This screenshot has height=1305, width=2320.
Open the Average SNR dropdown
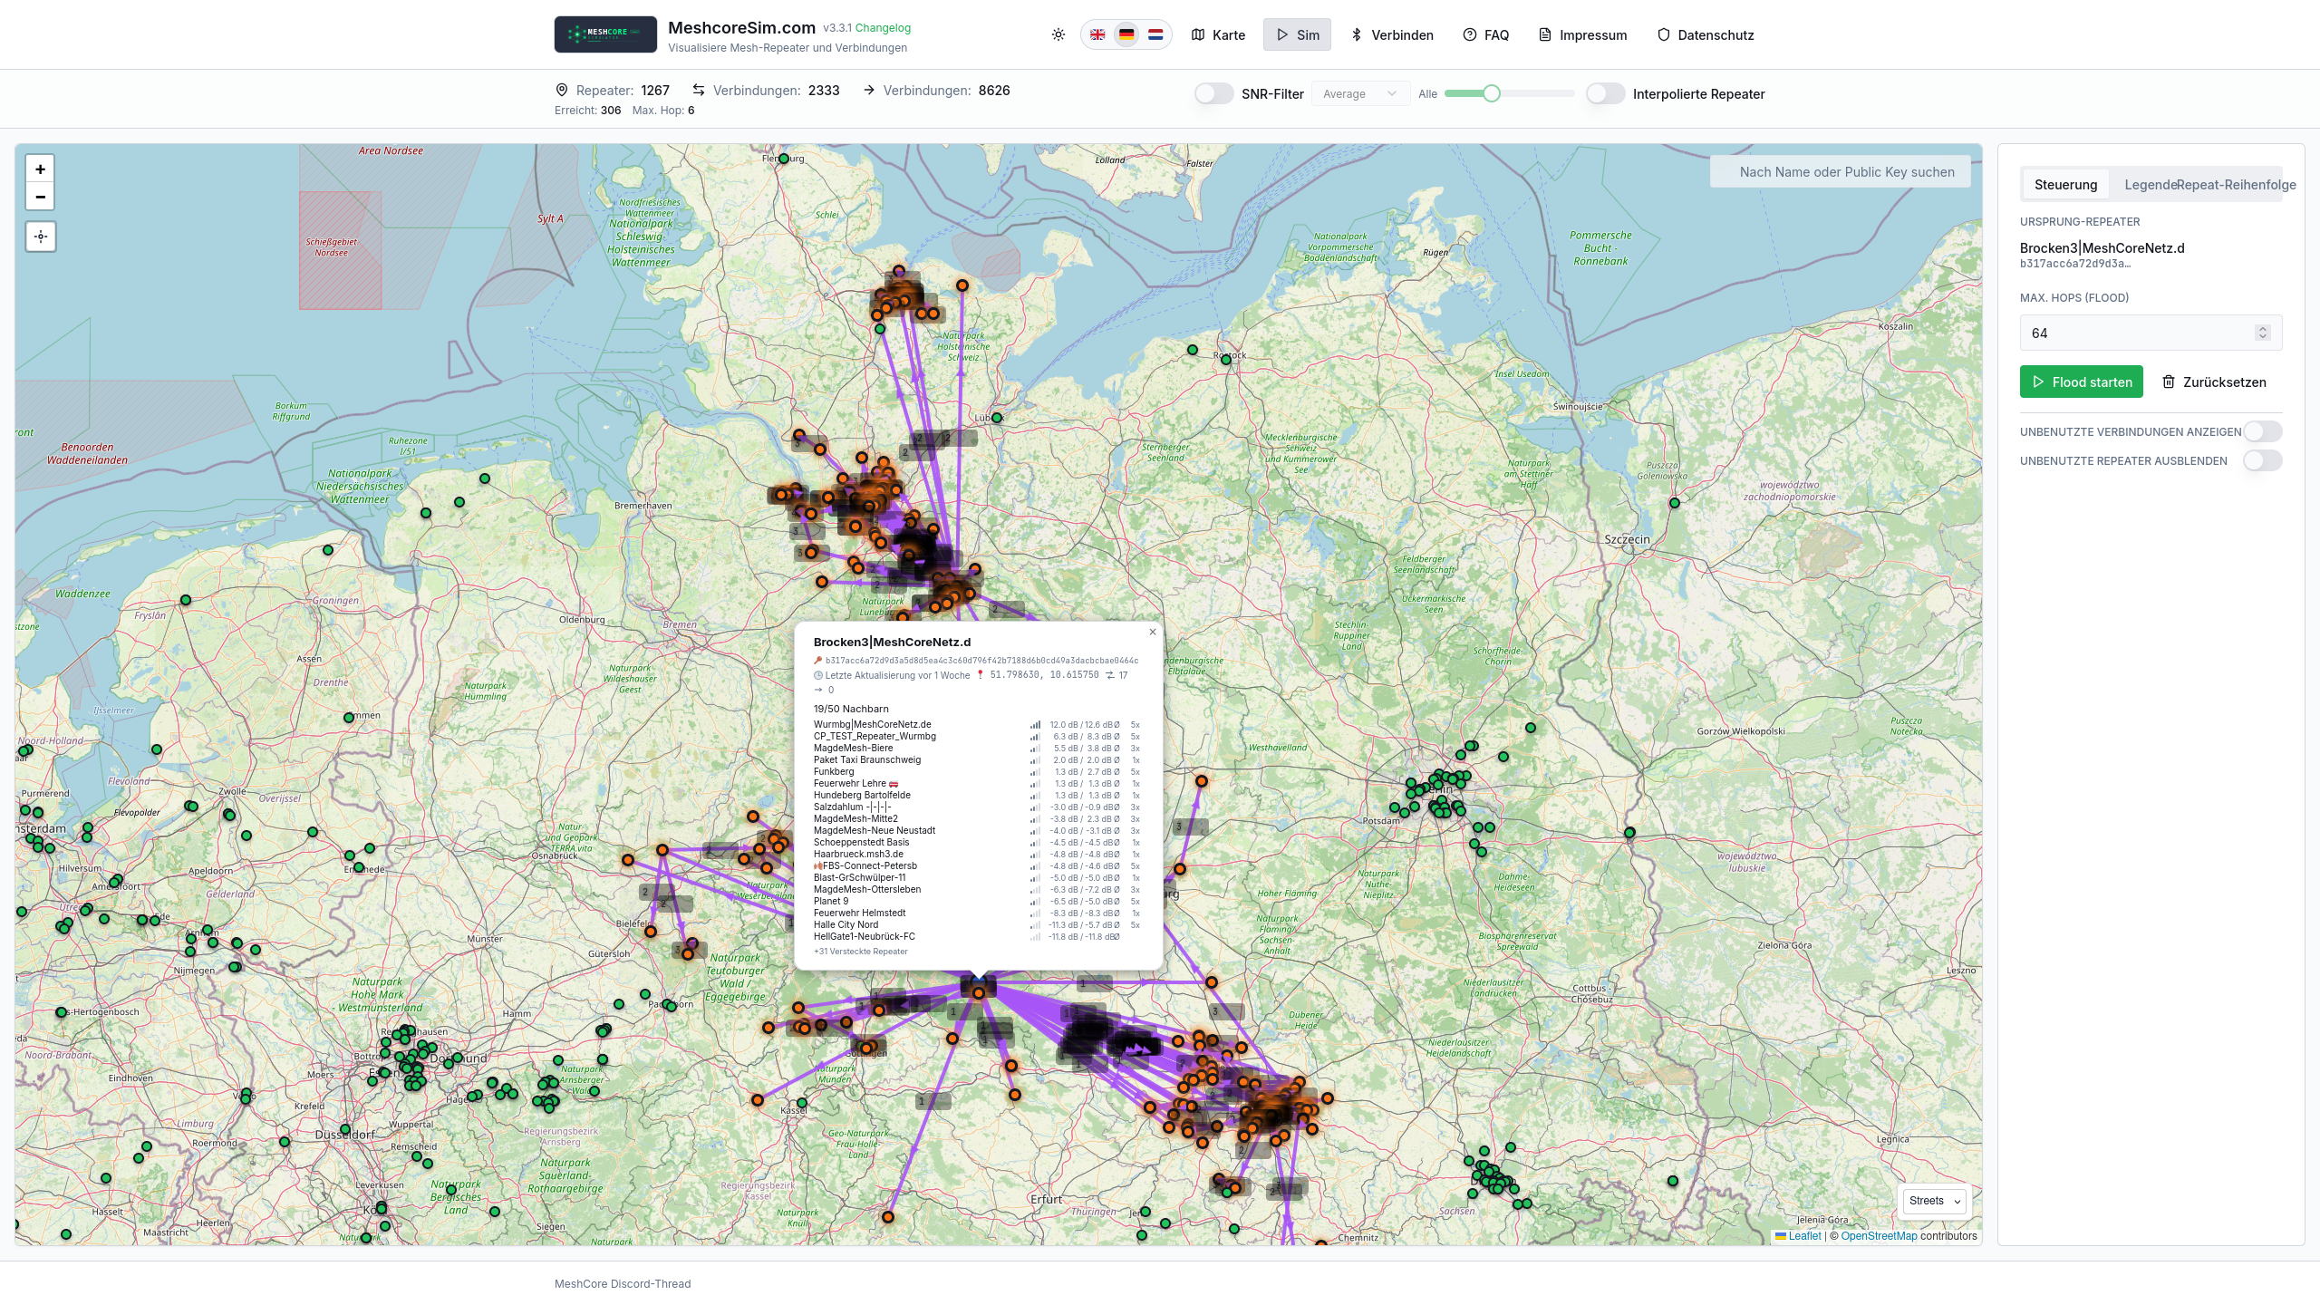click(x=1359, y=93)
